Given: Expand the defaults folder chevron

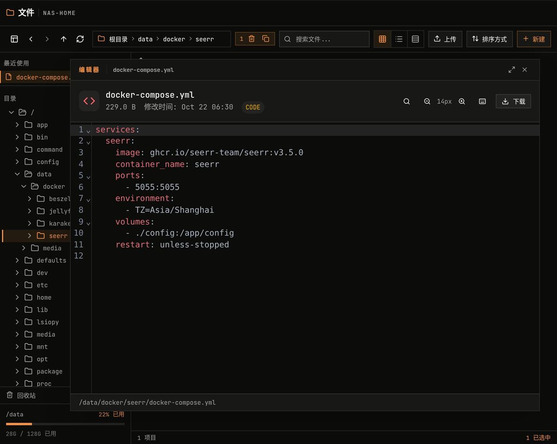Looking at the screenshot, I should coord(17,260).
